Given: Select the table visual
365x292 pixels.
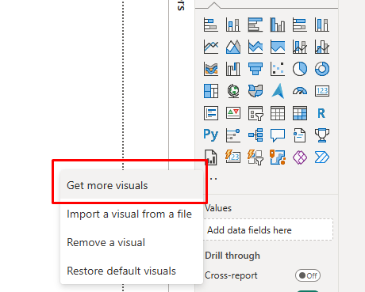Looking at the screenshot, I should tap(278, 113).
